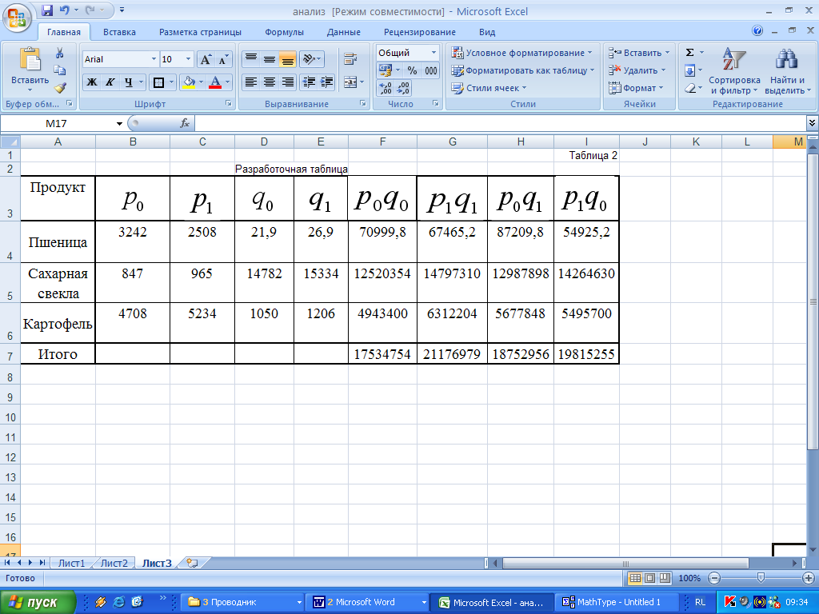Adjust the zoom slider handle
819x614 pixels.
pos(761,577)
